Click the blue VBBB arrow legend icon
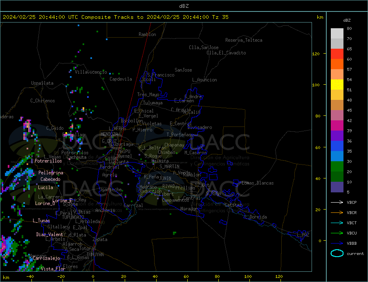 pyautogui.click(x=337, y=243)
